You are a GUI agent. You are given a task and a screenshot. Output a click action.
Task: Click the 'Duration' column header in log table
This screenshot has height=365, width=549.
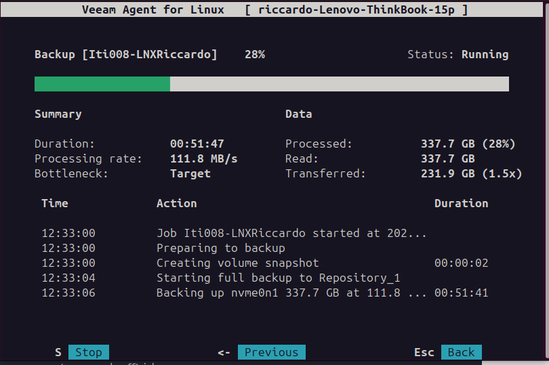click(x=462, y=203)
